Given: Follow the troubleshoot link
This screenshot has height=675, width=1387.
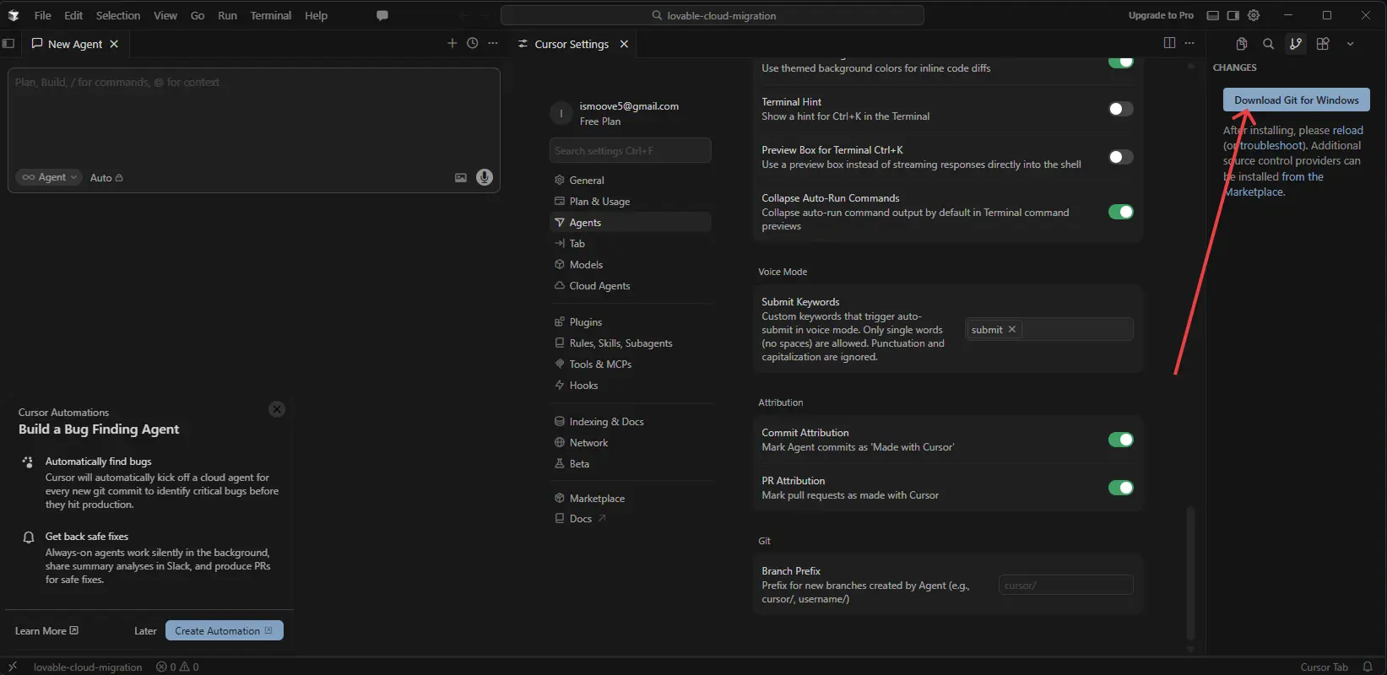Looking at the screenshot, I should (x=1271, y=145).
